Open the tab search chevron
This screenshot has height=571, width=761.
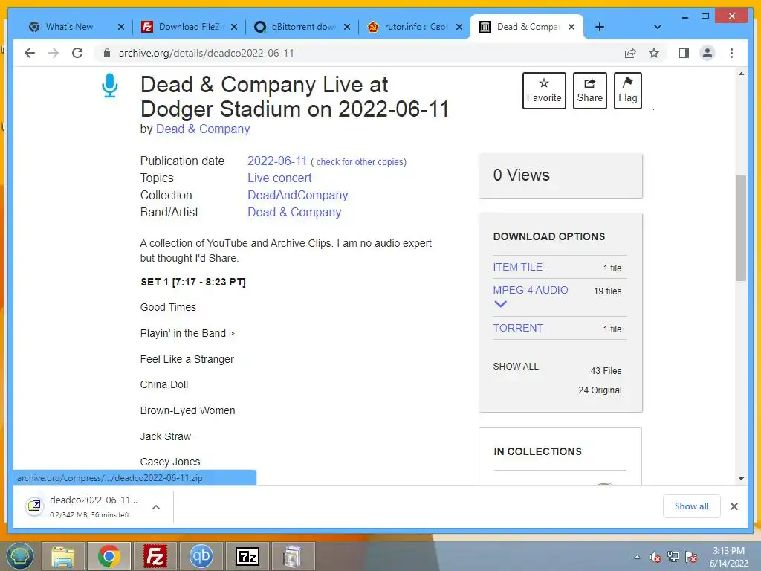pos(657,27)
